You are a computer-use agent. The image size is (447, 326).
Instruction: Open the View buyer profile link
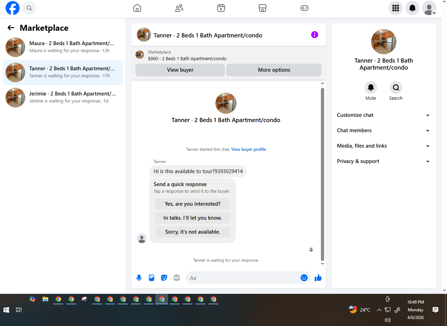coord(249,149)
